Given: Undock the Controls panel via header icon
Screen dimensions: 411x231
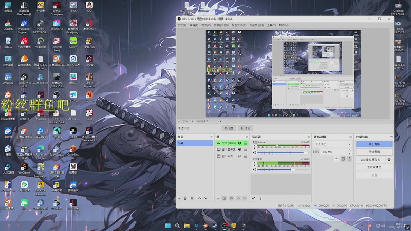Looking at the screenshot, I should pyautogui.click(x=391, y=137).
